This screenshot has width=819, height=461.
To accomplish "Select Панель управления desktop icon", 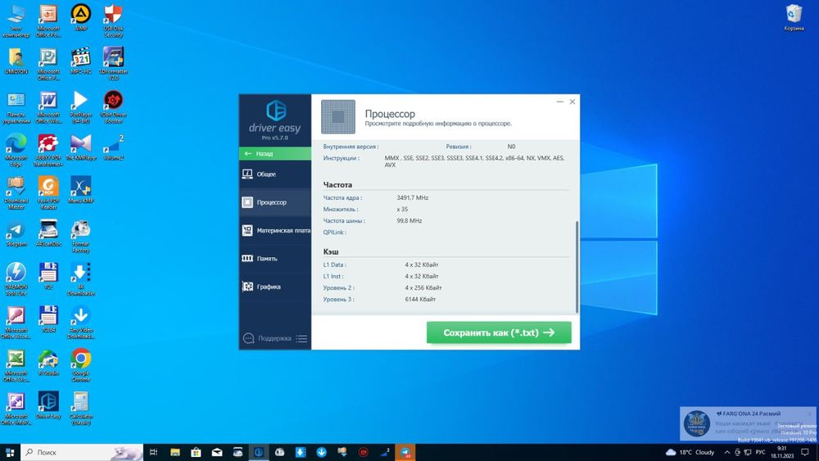I will (x=16, y=106).
